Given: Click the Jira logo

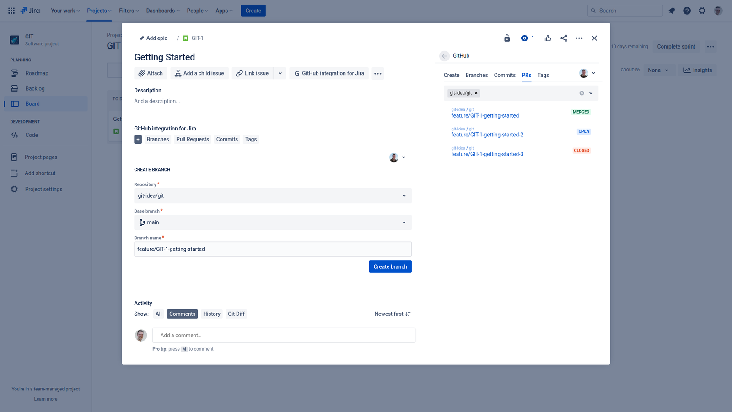Looking at the screenshot, I should pyautogui.click(x=30, y=11).
